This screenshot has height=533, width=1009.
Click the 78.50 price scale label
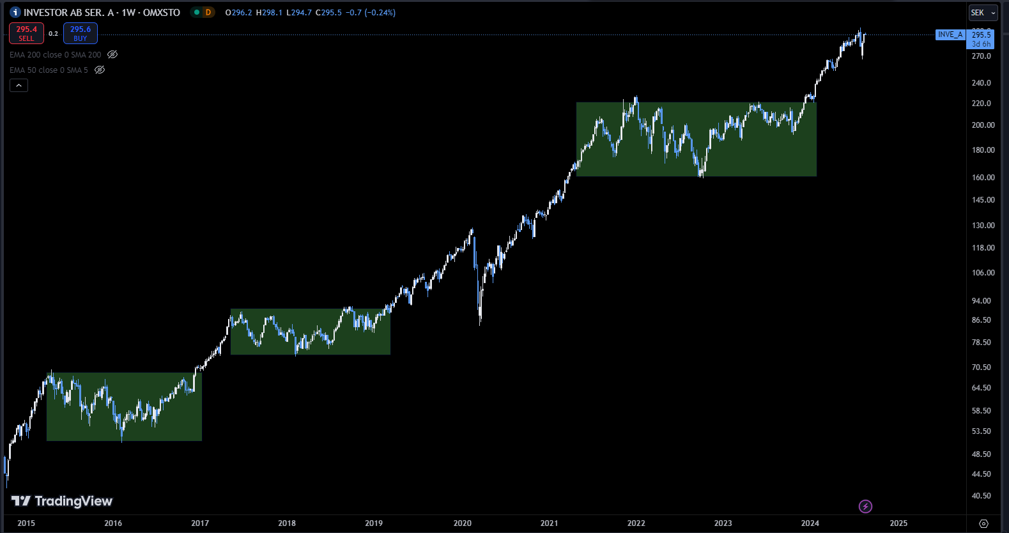click(982, 343)
